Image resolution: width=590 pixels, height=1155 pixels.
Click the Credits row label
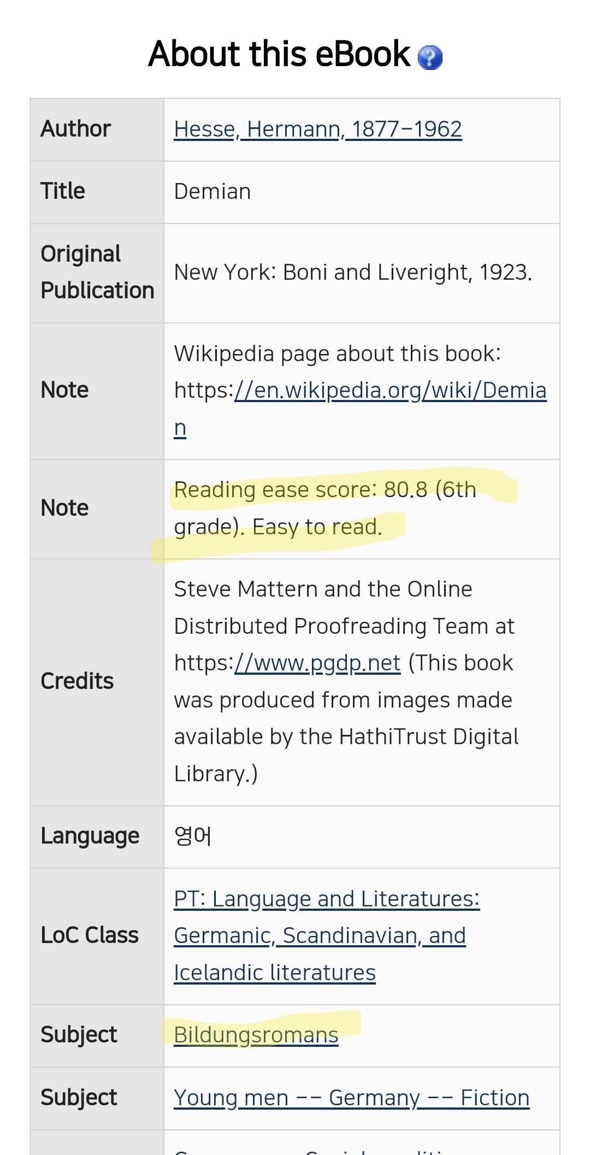point(77,681)
